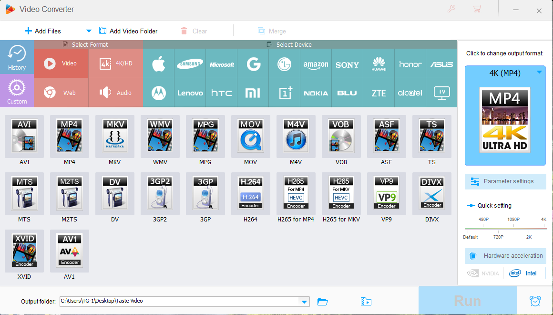Select the 3GP2 format
Screen dimensions: 553x315
pyautogui.click(x=160, y=193)
